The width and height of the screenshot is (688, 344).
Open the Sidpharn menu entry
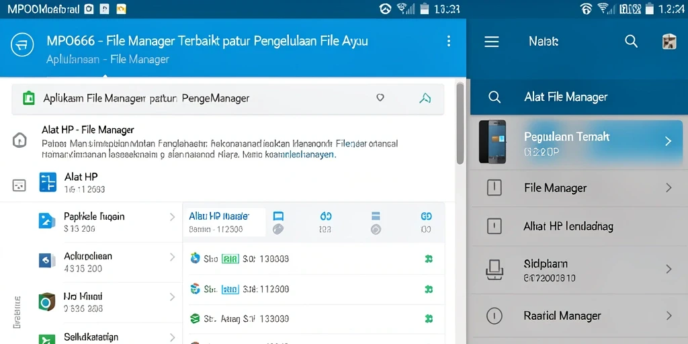coord(579,270)
